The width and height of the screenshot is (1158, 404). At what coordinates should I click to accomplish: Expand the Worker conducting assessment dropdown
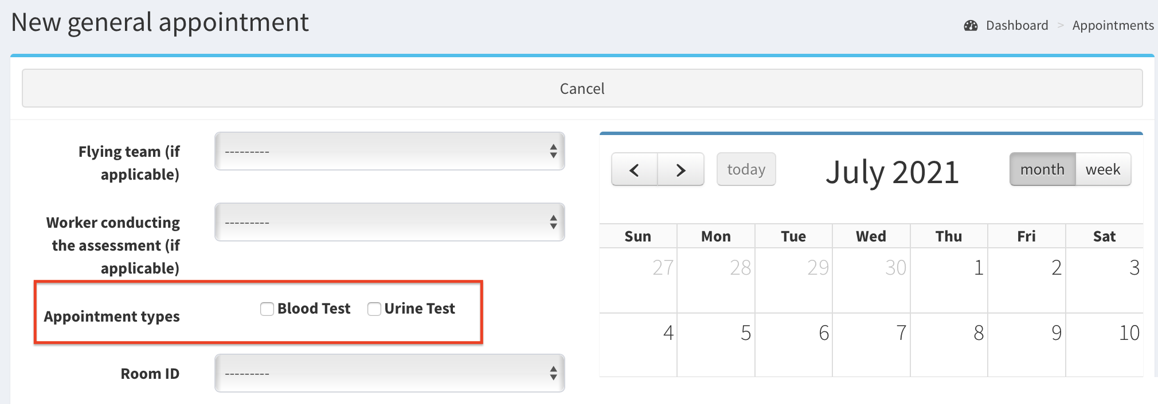coord(389,223)
